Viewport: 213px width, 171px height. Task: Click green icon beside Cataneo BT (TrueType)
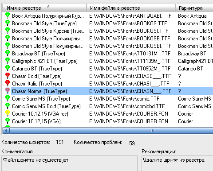coord(8,68)
